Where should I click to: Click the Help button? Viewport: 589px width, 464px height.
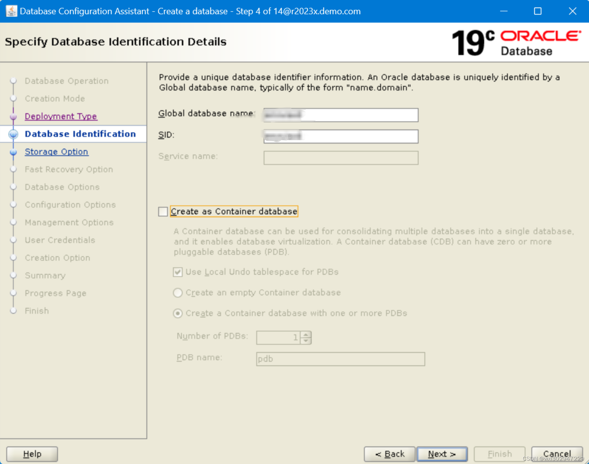(32, 454)
